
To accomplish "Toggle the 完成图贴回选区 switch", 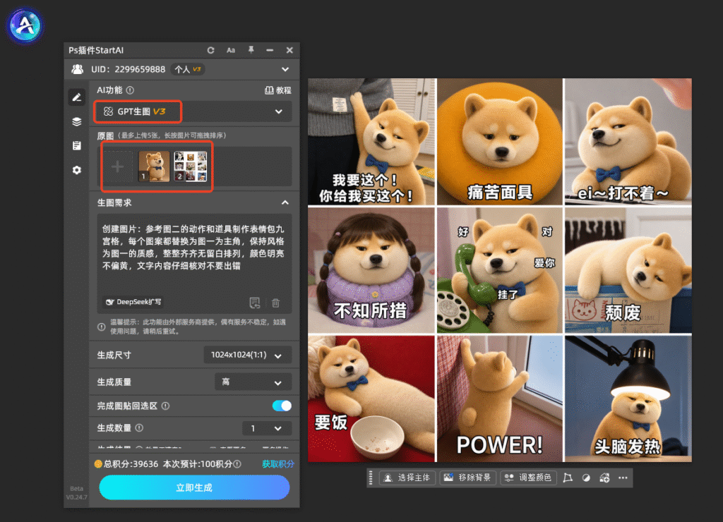I will (x=282, y=406).
